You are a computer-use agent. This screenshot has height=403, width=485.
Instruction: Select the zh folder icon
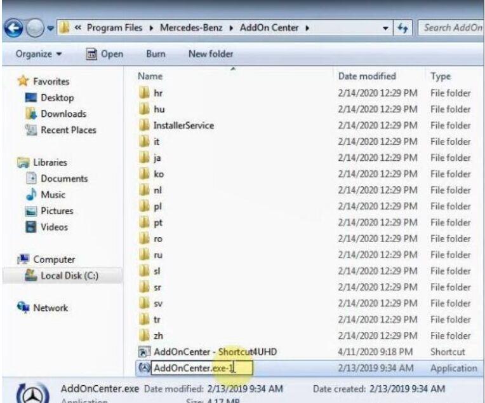(x=144, y=336)
